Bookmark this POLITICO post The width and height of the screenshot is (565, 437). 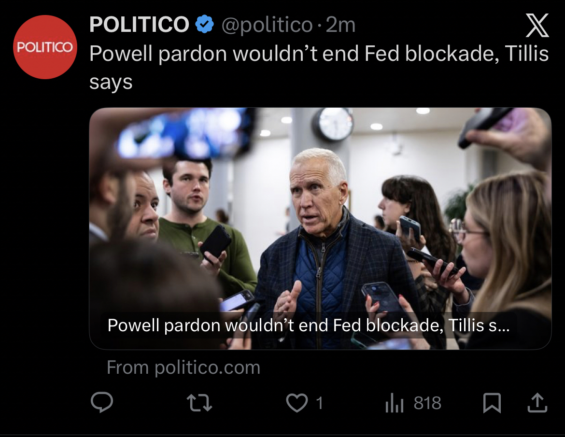[x=492, y=403]
